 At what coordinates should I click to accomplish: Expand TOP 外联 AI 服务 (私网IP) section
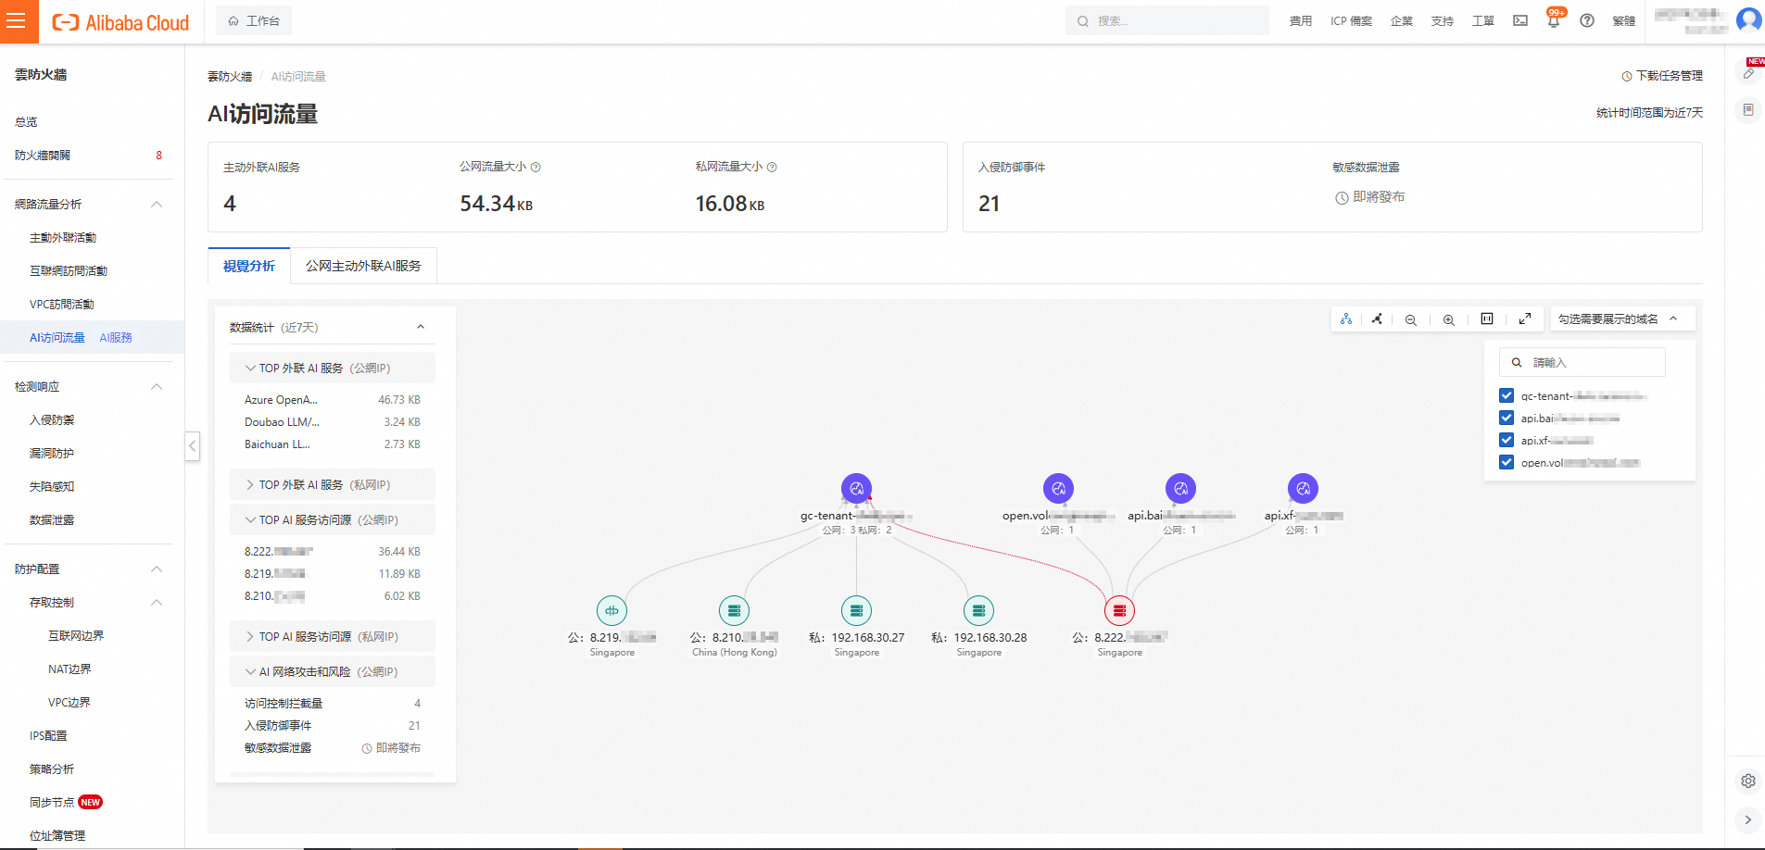tap(333, 484)
